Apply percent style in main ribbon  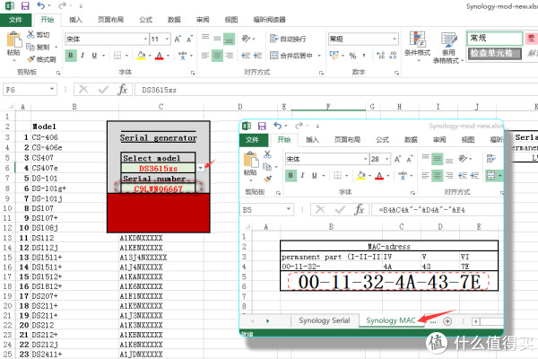[352, 56]
